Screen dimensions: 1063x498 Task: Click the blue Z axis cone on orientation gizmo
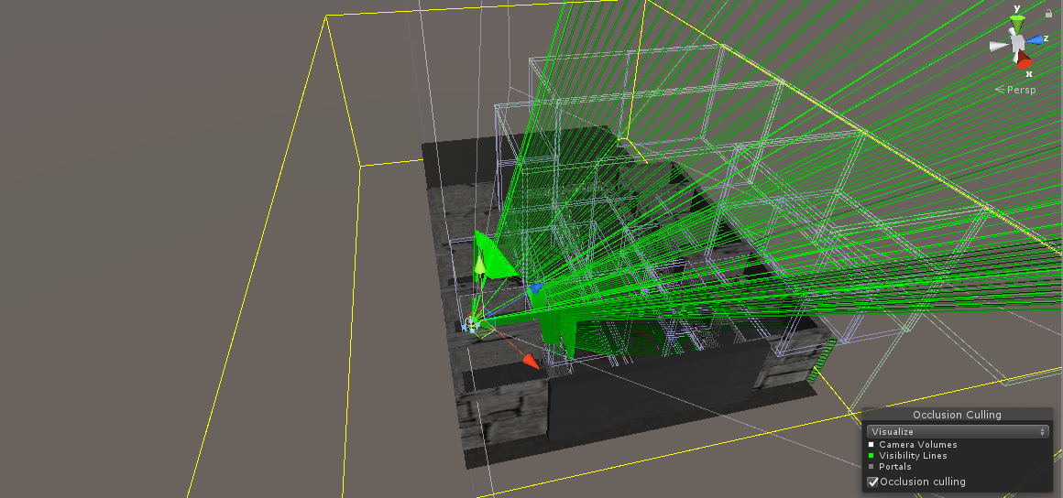point(1034,40)
